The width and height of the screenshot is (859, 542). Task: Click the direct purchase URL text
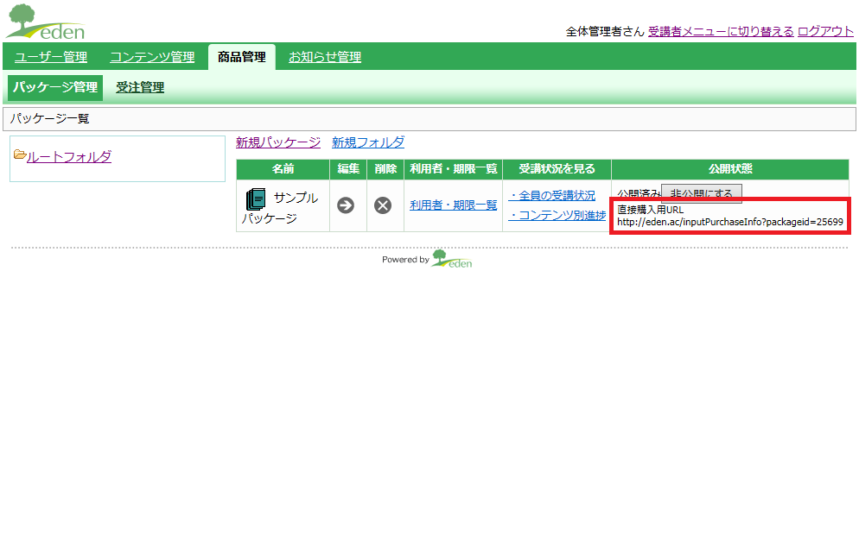[x=730, y=222]
